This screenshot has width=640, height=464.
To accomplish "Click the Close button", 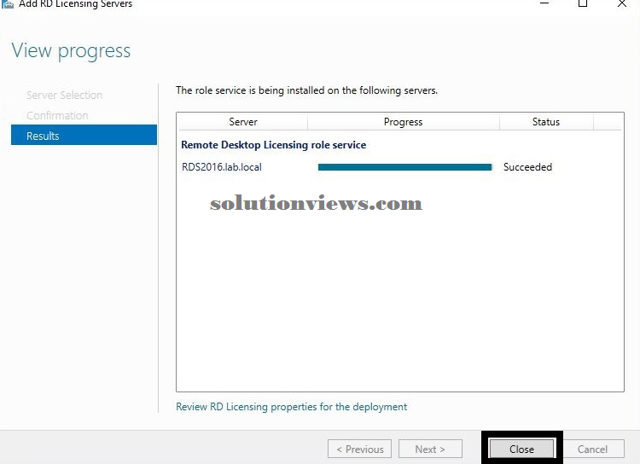I will pos(521,449).
